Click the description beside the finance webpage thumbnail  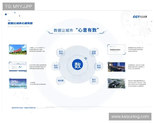click(x=38, y=67)
